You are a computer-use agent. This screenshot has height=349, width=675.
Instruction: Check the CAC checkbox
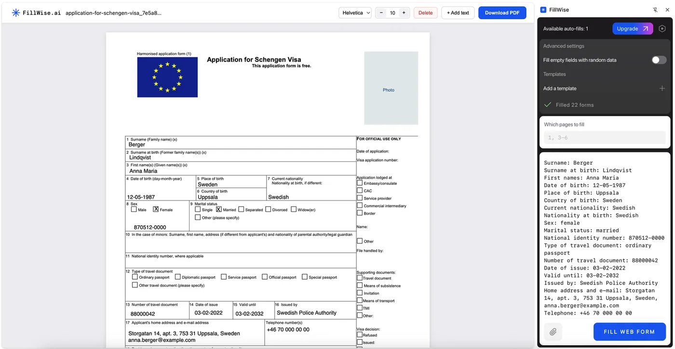[360, 191]
